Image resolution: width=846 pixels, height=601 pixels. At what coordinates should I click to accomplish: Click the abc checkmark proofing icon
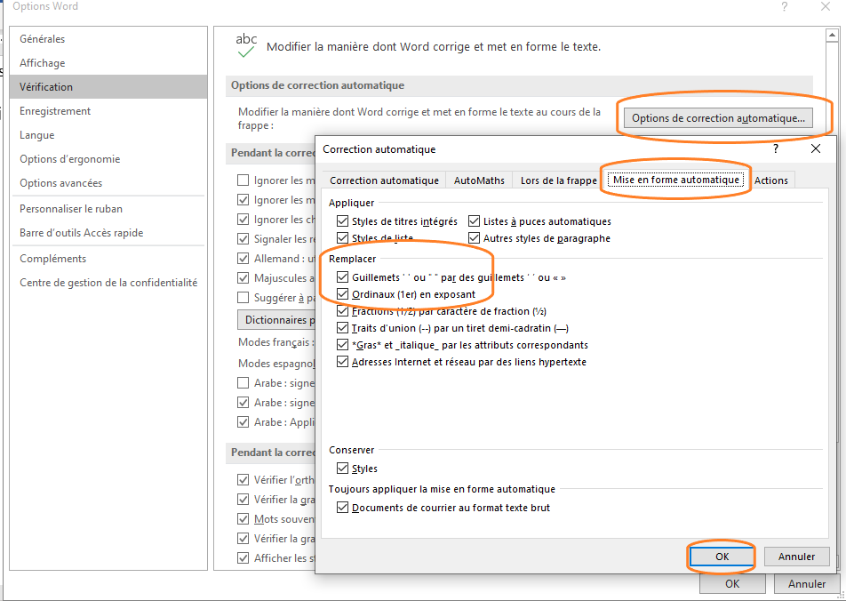pyautogui.click(x=246, y=46)
